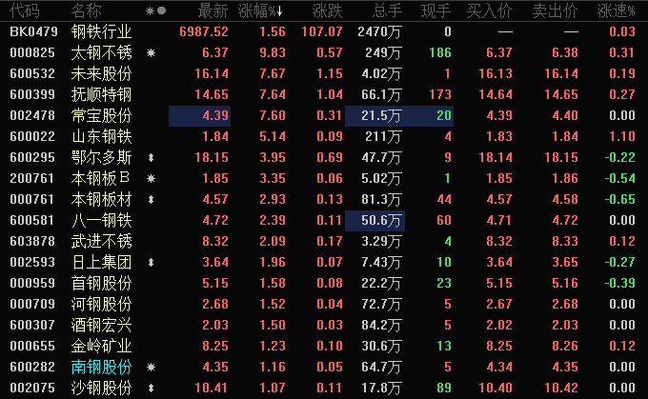Click stock code 600282
This screenshot has height=399, width=648.
pyautogui.click(x=32, y=367)
